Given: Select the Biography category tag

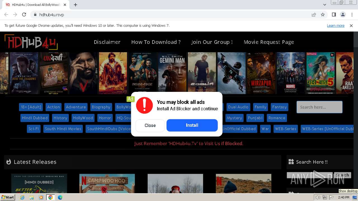Looking at the screenshot, I should [x=101, y=107].
